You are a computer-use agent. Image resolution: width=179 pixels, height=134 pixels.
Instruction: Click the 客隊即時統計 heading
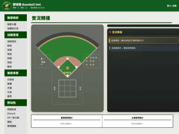pos(67,118)
